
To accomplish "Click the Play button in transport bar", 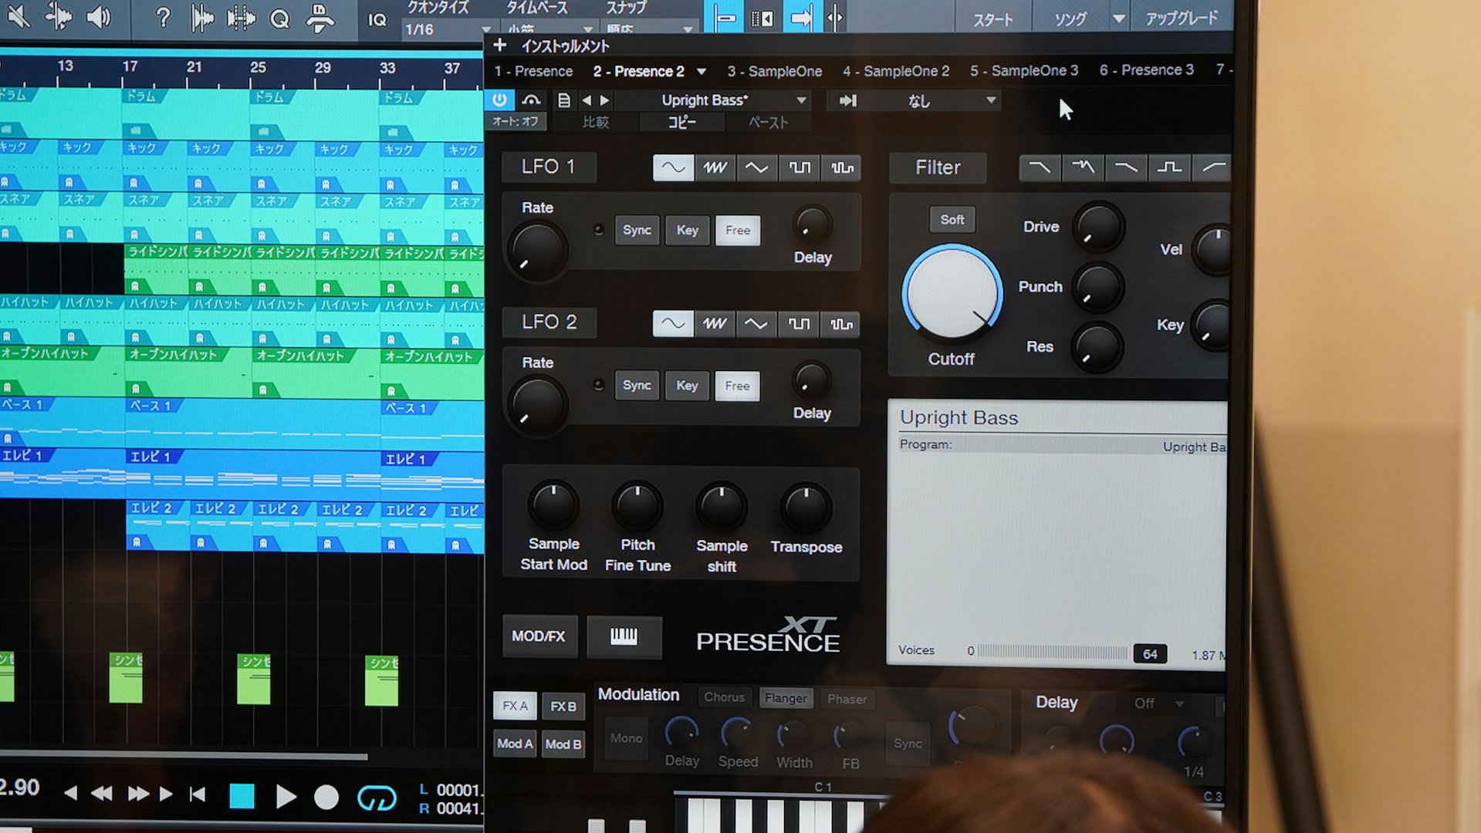I will pos(286,797).
